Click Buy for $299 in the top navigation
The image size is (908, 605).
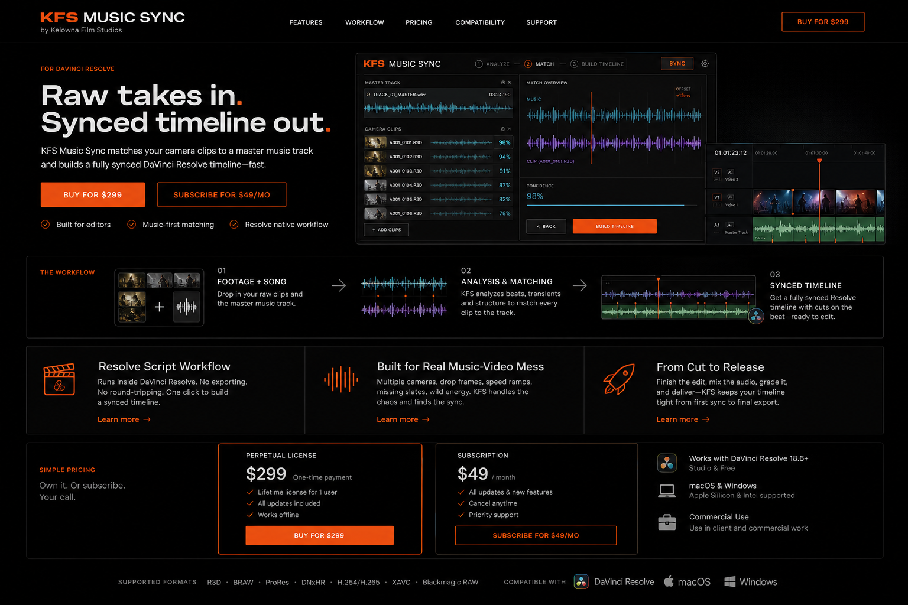click(823, 22)
